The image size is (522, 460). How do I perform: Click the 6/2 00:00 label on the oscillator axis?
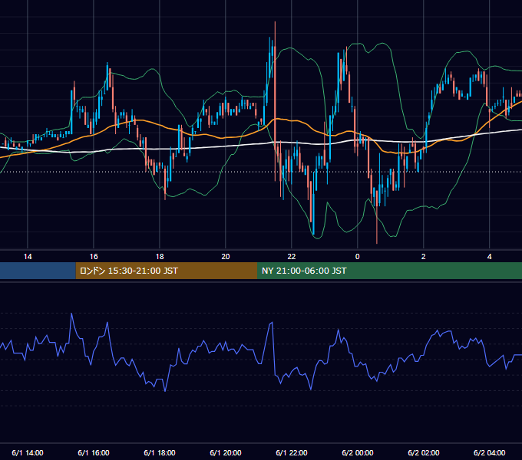357,452
